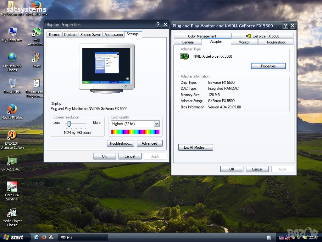This screenshot has width=322, height=242.
Task: Click the adapter Properties button
Action: tap(268, 66)
